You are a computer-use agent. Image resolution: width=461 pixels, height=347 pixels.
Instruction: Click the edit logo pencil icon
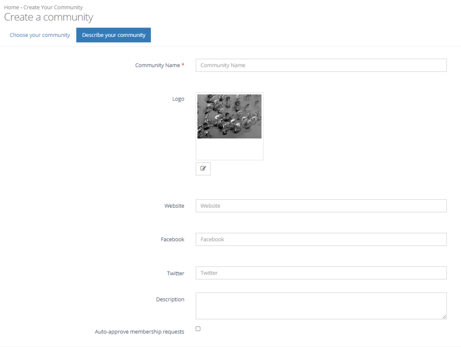pos(203,169)
